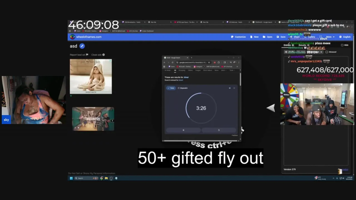Click Feedback below the timer widget

[235, 135]
